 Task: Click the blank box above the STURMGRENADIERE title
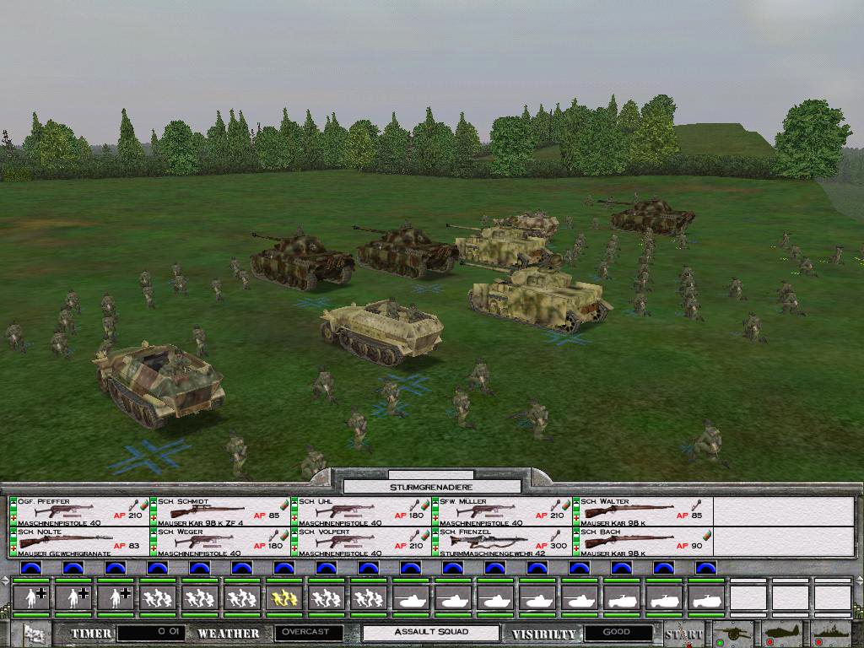click(431, 474)
